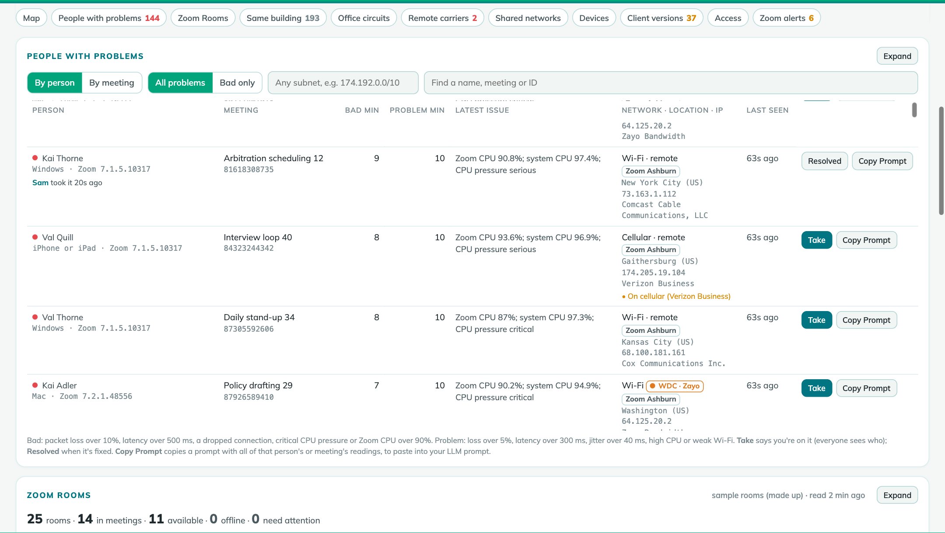Screen dimensions: 945x533
Task: Filter to All problems
Action: pyautogui.click(x=180, y=83)
